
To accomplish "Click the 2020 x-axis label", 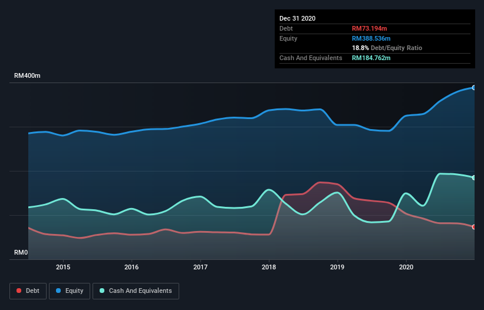I will 406,267.
